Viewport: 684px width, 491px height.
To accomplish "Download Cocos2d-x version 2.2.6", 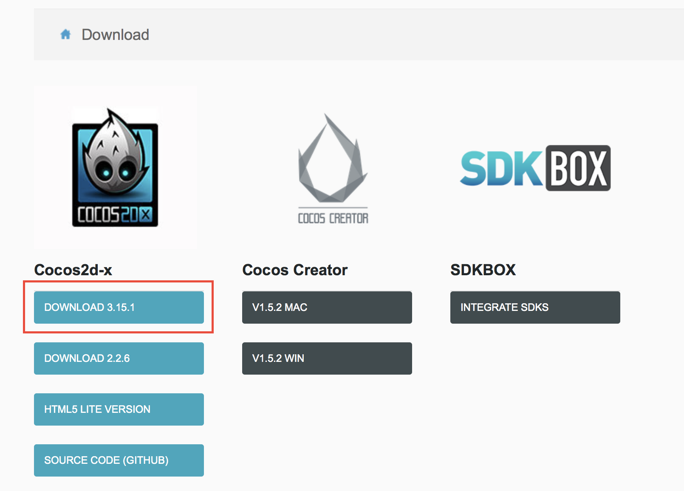I will point(119,358).
